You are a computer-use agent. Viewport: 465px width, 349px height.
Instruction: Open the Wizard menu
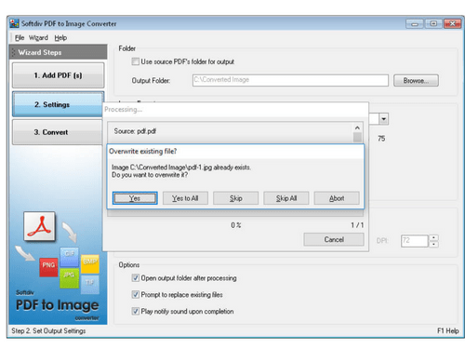[38, 38]
